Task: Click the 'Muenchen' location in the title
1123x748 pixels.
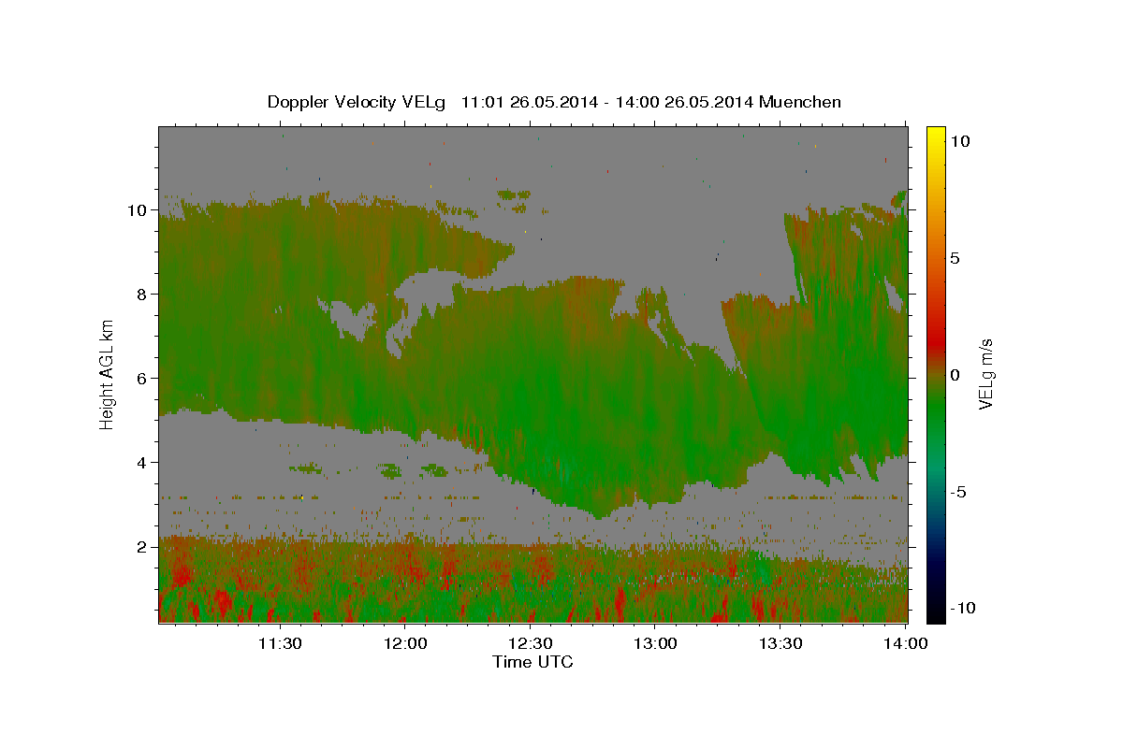Action: [x=800, y=102]
